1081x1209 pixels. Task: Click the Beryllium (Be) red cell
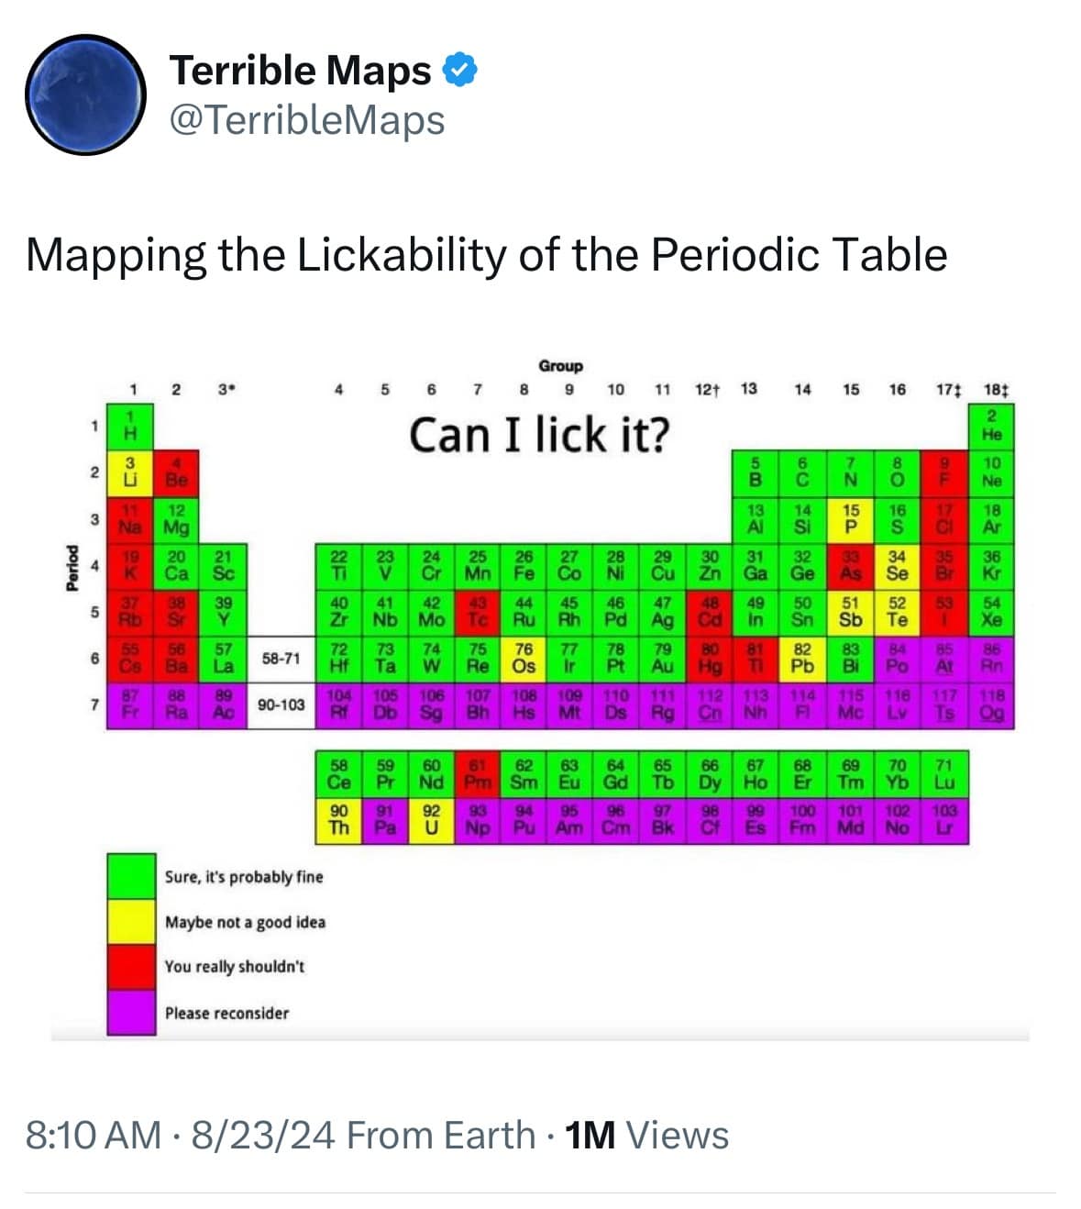coord(177,472)
